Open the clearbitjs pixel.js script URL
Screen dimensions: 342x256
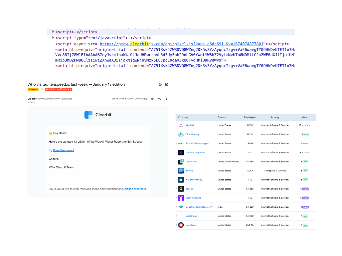pos(181,44)
